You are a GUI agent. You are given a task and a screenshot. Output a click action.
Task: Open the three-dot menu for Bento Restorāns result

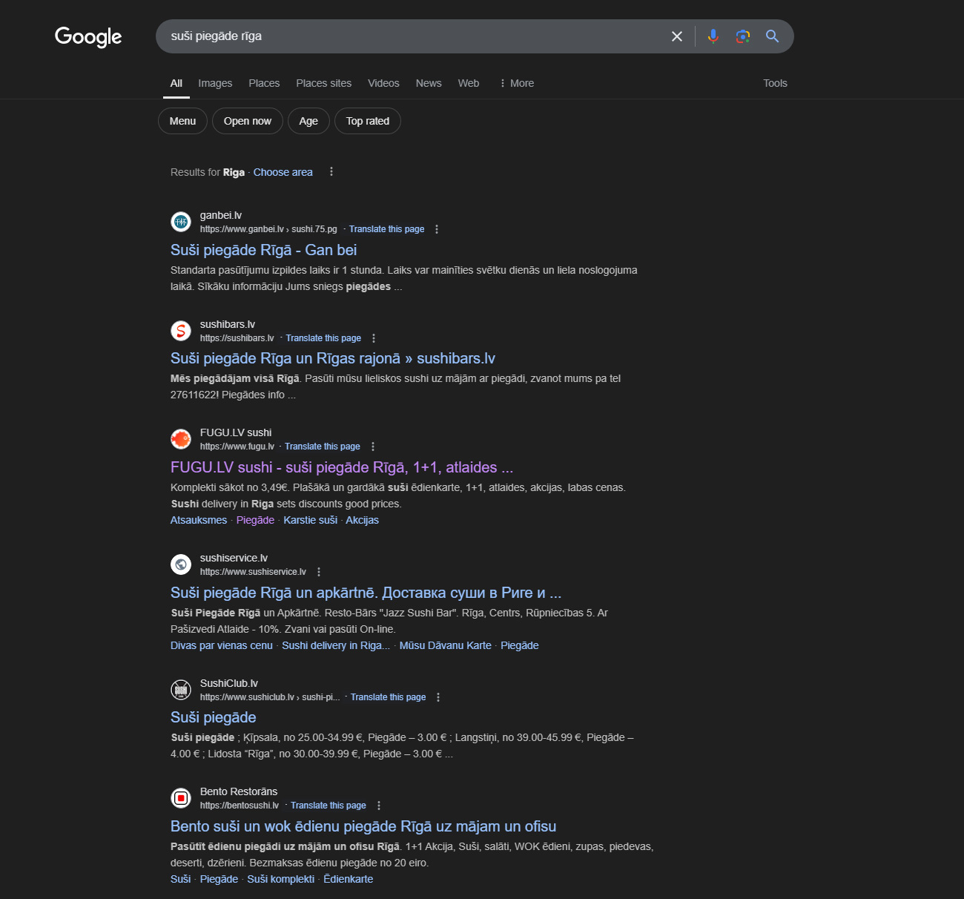(x=379, y=806)
